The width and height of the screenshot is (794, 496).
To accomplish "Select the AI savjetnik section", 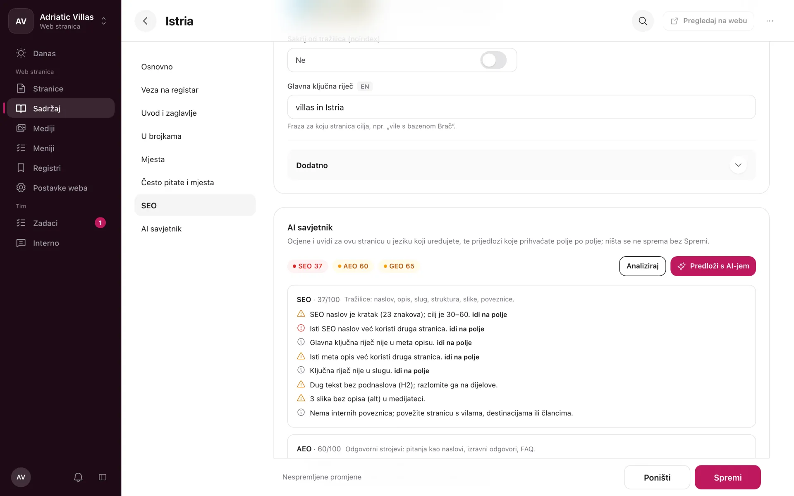I will [x=195, y=229].
